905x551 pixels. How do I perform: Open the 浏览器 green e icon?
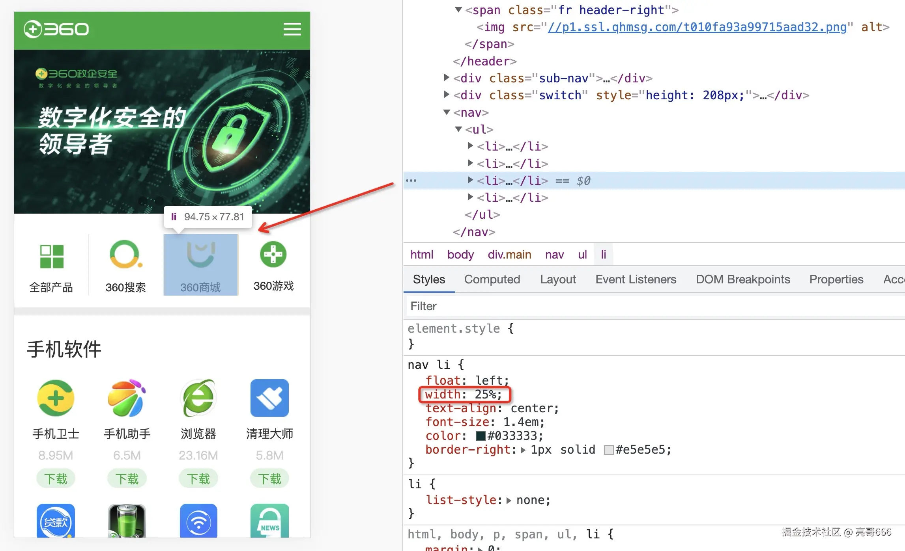tap(198, 398)
